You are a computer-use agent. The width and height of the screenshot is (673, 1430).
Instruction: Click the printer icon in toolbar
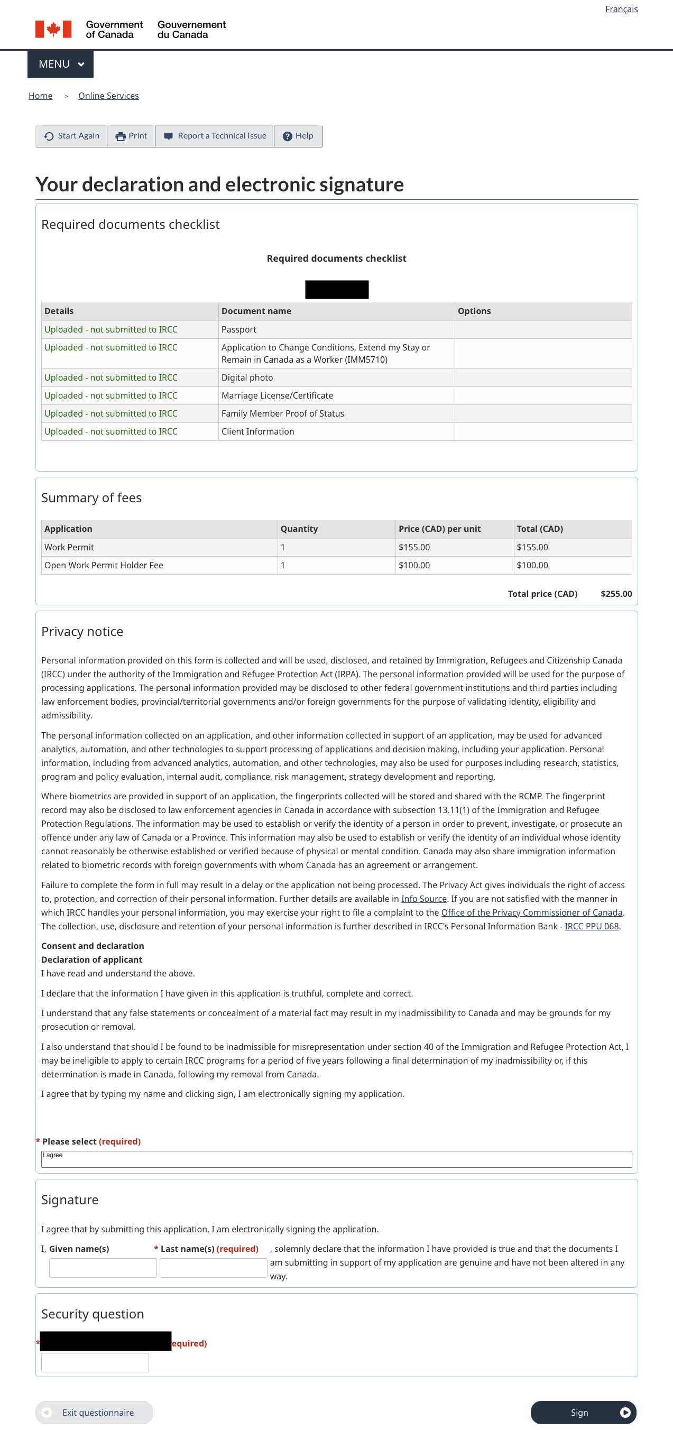[120, 136]
